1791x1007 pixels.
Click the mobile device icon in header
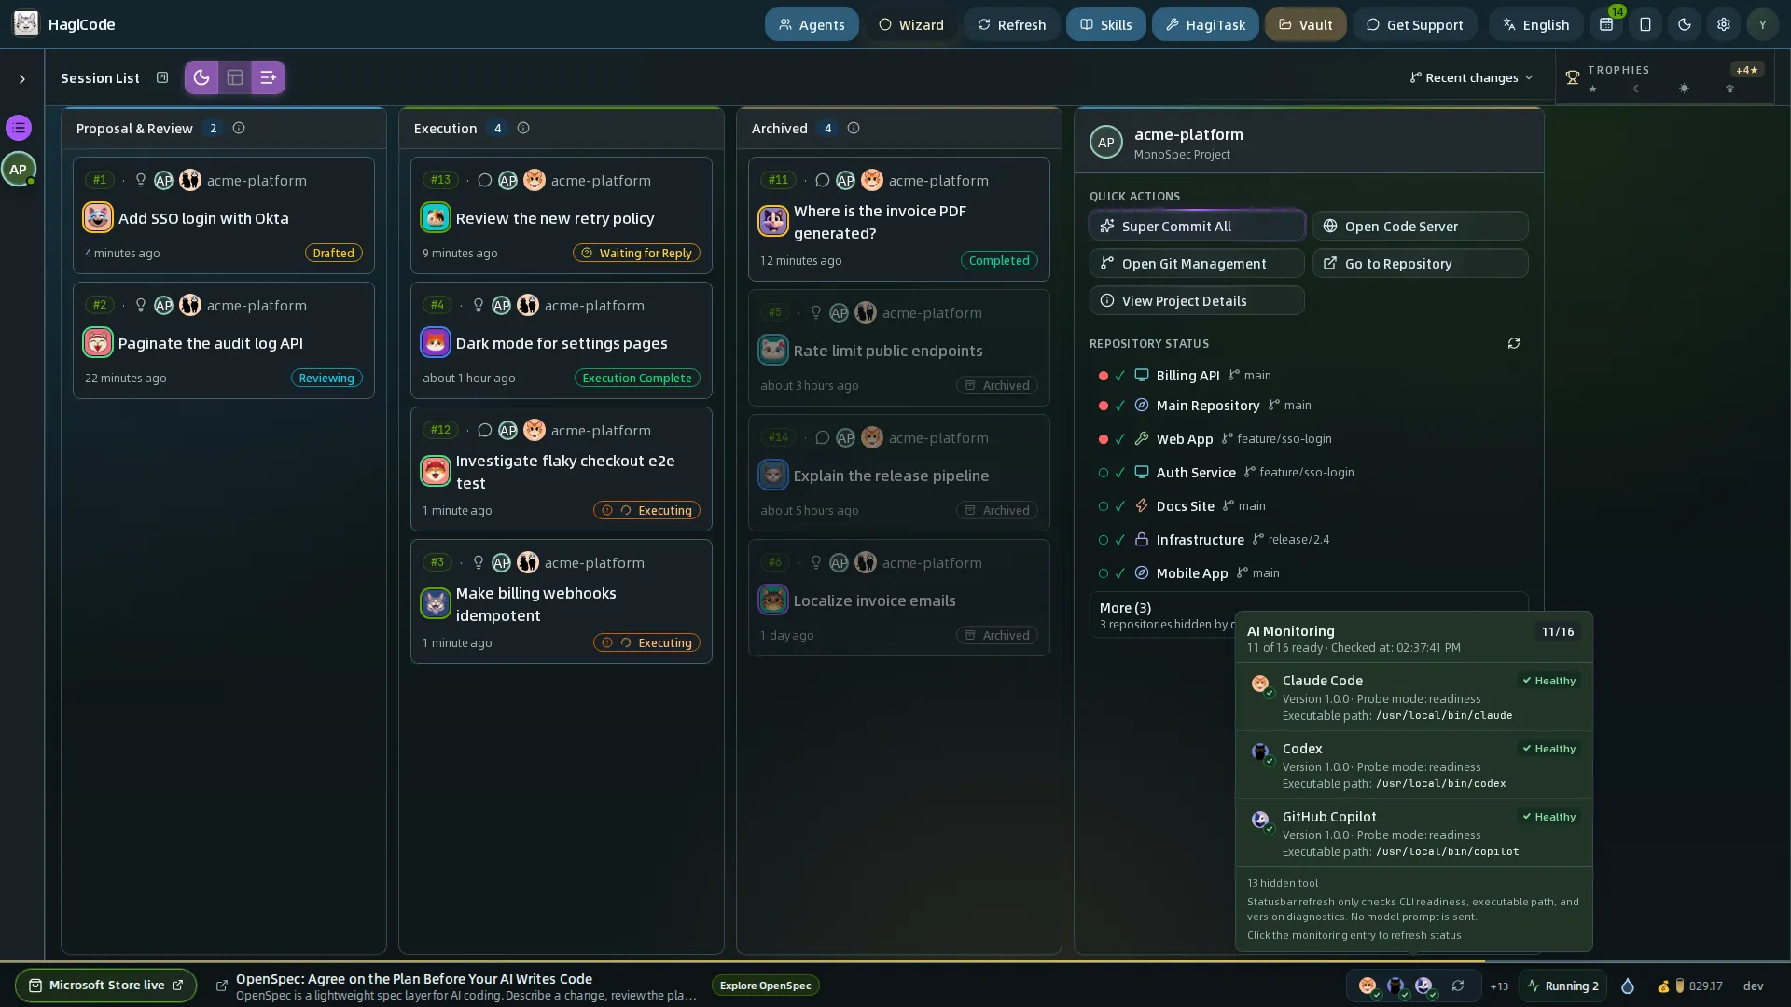coord(1645,24)
